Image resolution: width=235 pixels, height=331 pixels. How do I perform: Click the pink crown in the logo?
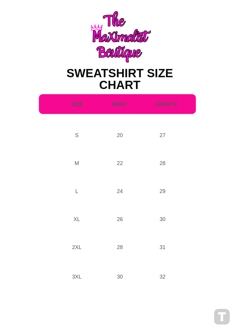[x=96, y=28]
